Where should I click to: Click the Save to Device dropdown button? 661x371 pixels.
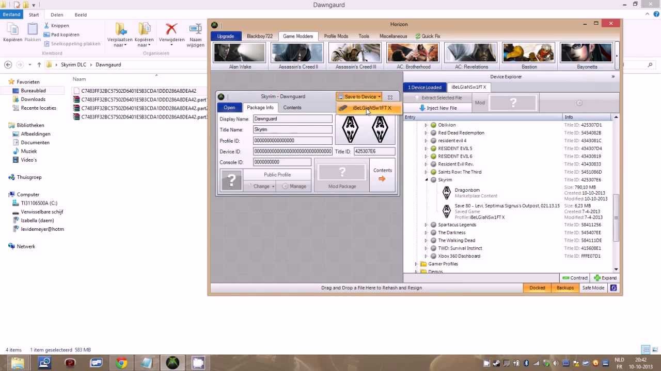pos(359,97)
